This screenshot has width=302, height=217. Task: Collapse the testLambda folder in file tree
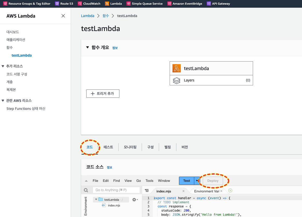[96, 199]
